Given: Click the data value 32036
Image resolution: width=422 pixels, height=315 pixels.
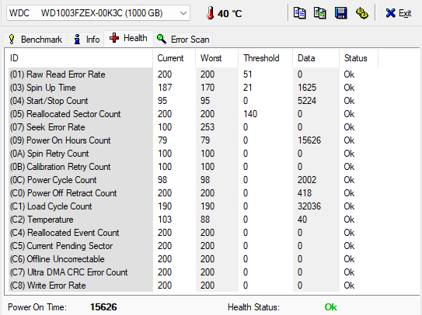Looking at the screenshot, I should [x=309, y=206].
